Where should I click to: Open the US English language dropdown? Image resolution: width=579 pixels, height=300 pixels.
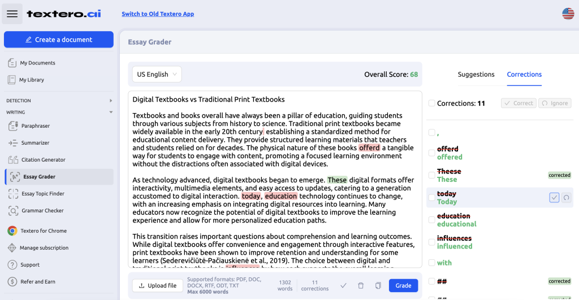coord(157,74)
